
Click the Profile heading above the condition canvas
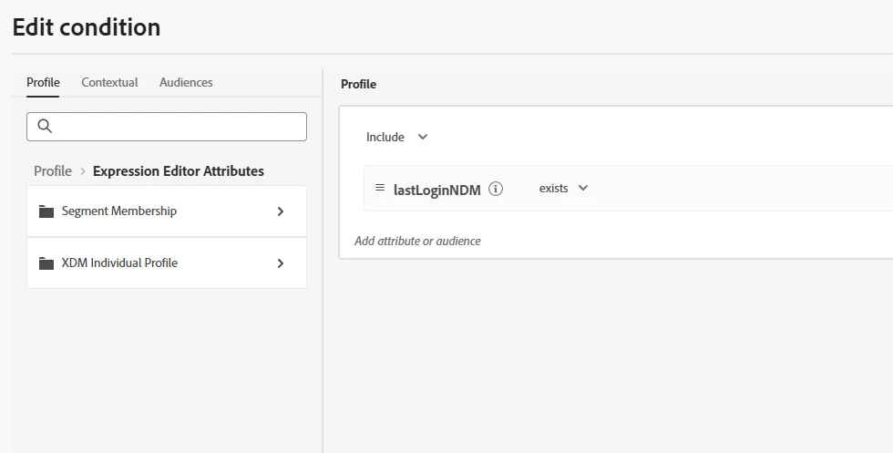[358, 84]
